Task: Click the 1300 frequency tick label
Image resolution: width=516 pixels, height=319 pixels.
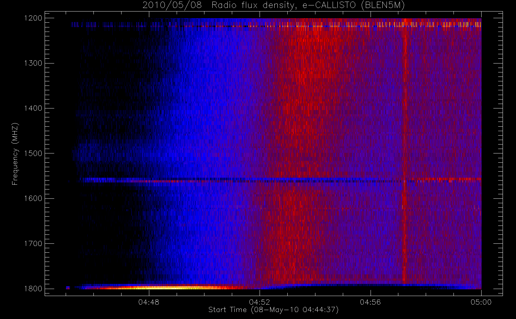Action: click(x=33, y=63)
